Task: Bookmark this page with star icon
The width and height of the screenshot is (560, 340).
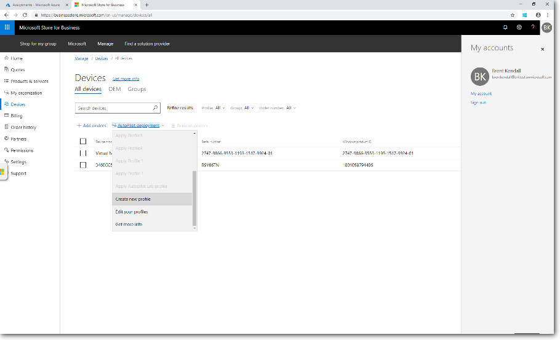Action: coord(512,15)
